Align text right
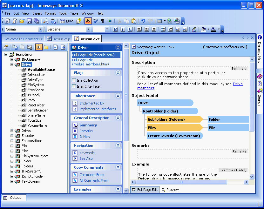The width and height of the screenshot is (264, 209). pos(154,30)
